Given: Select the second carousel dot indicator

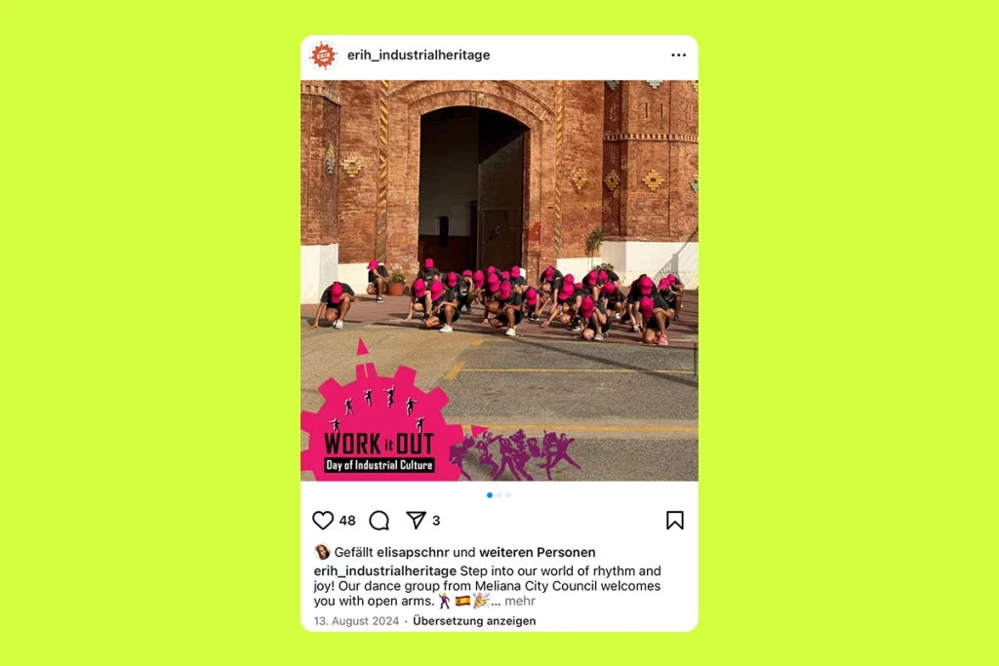Looking at the screenshot, I should point(499,494).
